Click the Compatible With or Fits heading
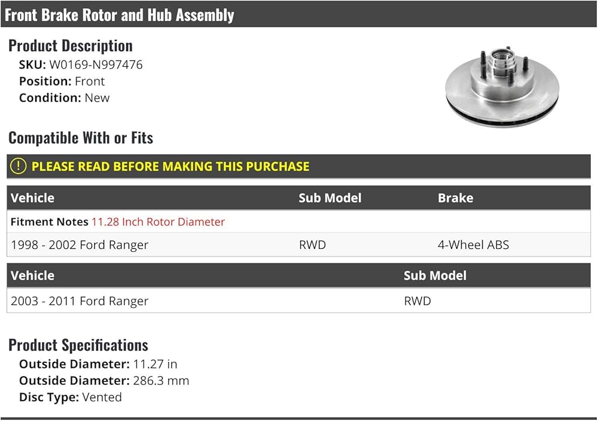Screen dimensions: 598x421 coord(81,138)
